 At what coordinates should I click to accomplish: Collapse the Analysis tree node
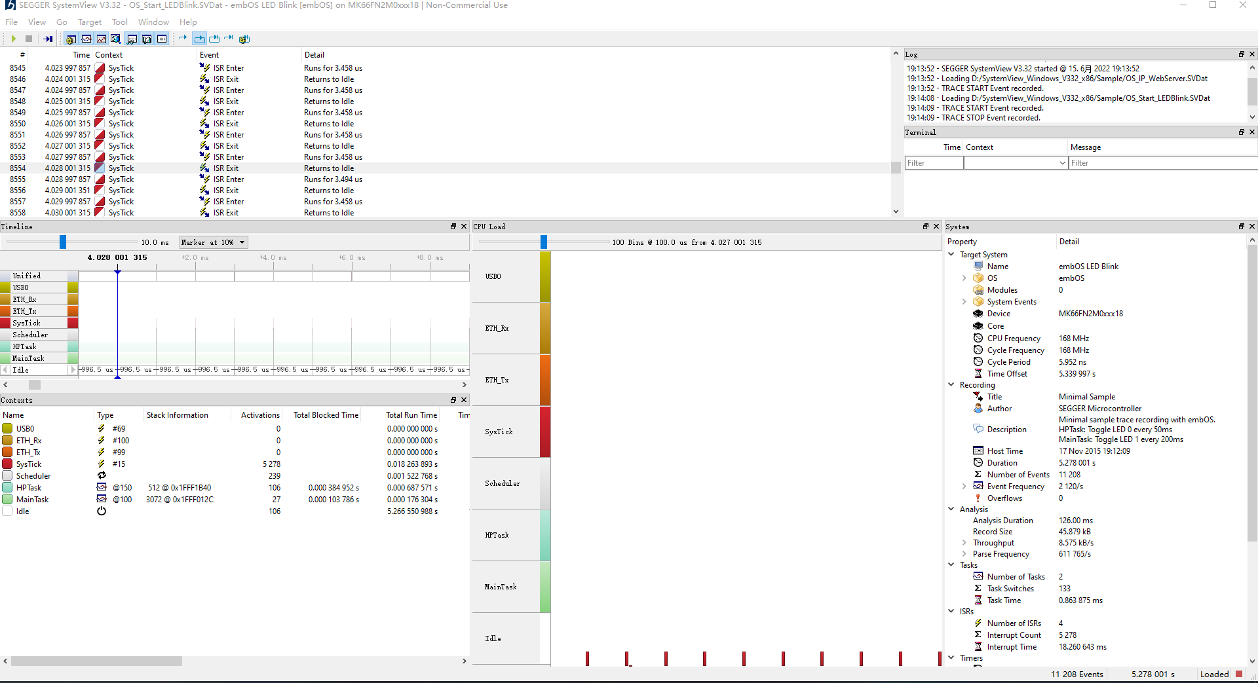[x=951, y=509]
